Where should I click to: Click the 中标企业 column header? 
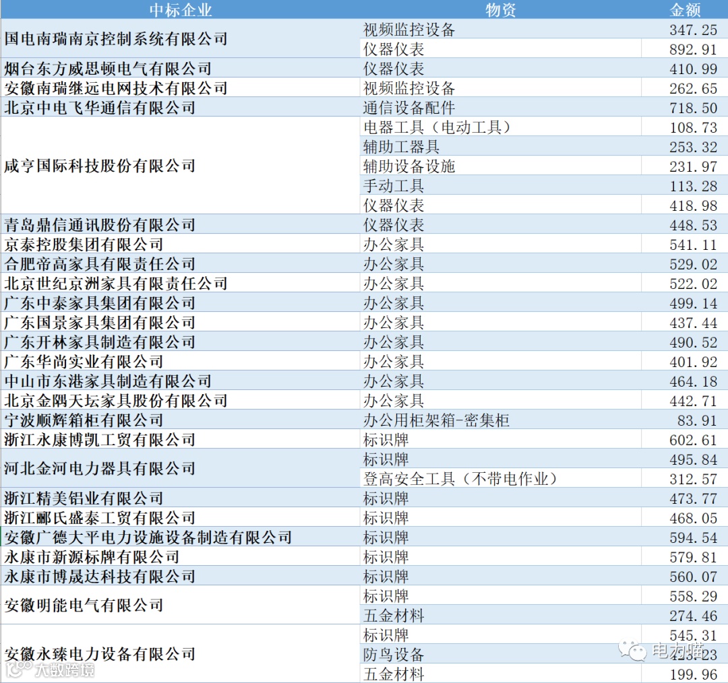(180, 9)
